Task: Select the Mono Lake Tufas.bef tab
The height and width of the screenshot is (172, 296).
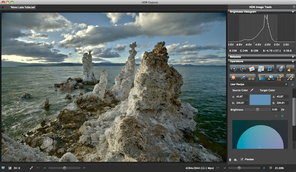Action: point(23,7)
